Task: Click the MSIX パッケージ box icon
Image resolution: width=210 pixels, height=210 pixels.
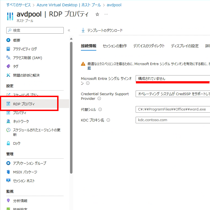Action: [8, 172]
